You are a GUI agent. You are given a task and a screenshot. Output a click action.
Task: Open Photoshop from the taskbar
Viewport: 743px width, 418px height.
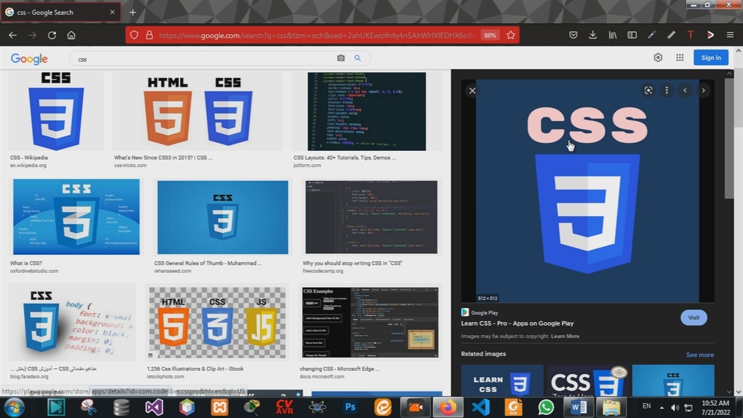pyautogui.click(x=350, y=407)
